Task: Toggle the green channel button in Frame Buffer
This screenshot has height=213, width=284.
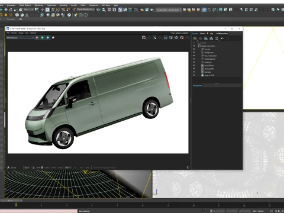Action: click(42, 37)
